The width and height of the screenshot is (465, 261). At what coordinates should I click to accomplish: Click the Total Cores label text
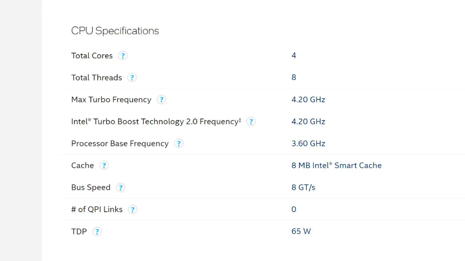(92, 55)
